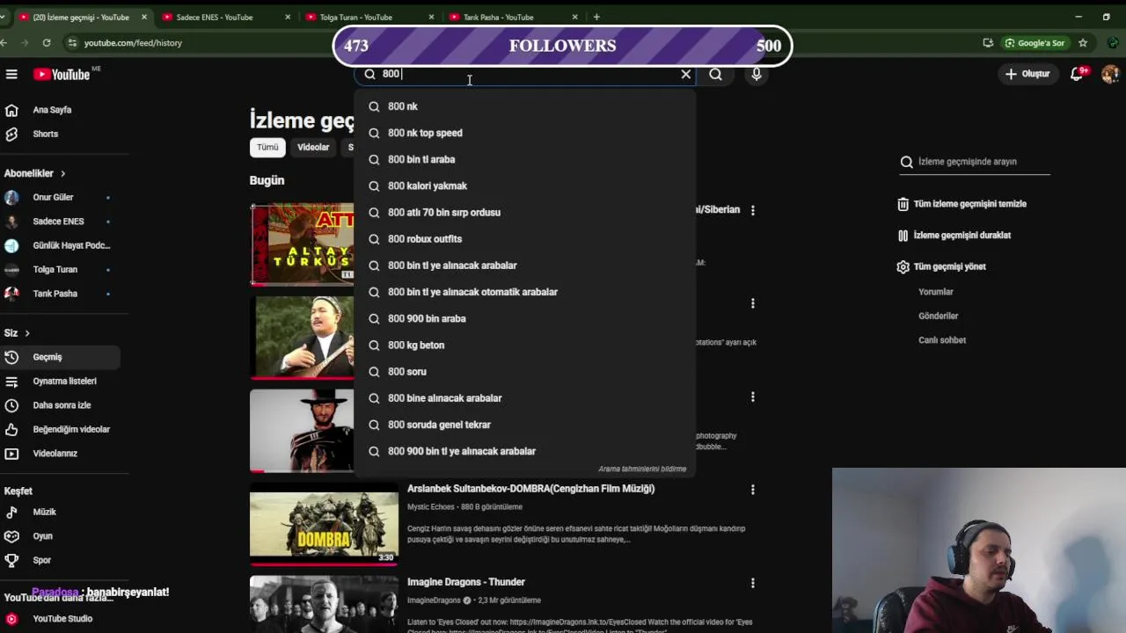Select Geçmiş history in the sidebar
This screenshot has height=633, width=1126.
point(62,357)
